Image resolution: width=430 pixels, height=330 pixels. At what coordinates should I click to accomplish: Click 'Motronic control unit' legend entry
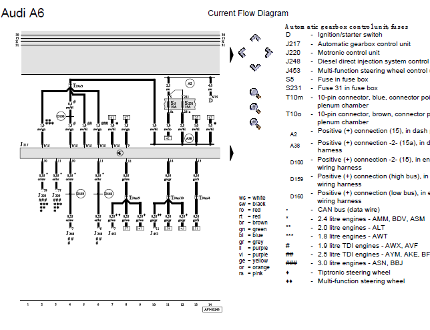click(x=349, y=53)
